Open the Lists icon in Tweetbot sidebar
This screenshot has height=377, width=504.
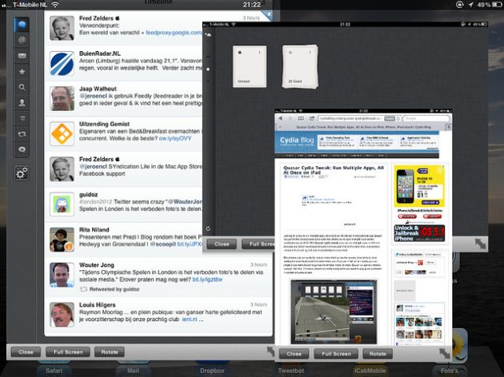click(22, 117)
